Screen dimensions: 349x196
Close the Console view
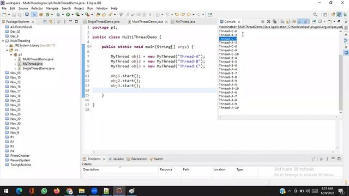click(x=239, y=22)
